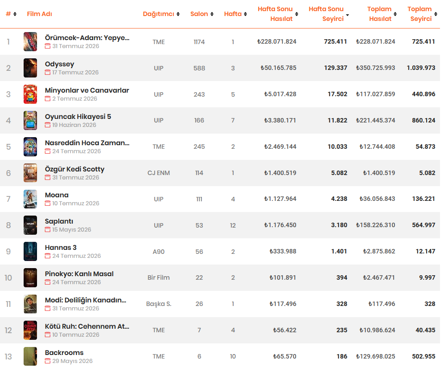Viewport: 444px width, 367px height.
Task: Click calendar icon under Hannas 3
Action: point(48,256)
